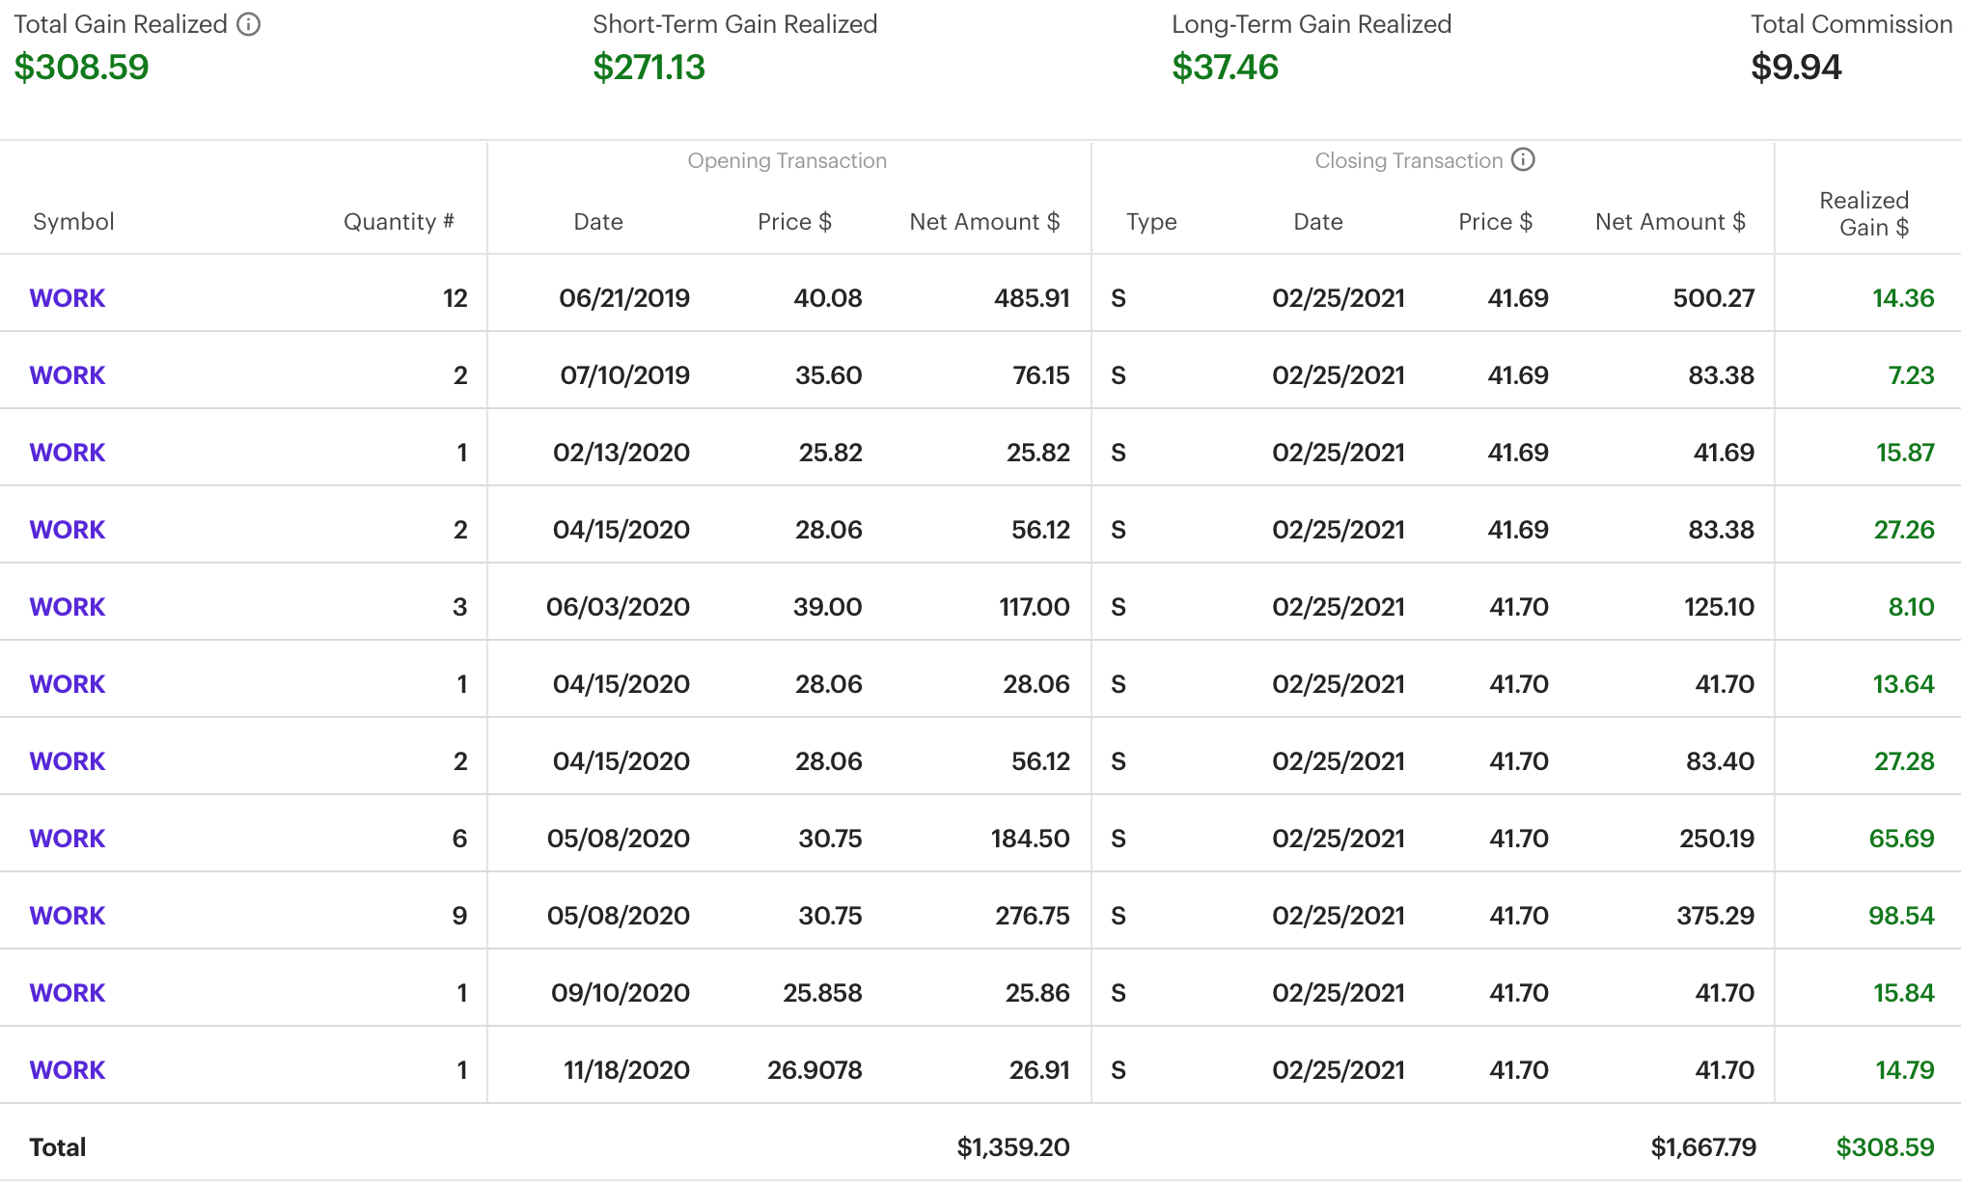Viewport: 1961px width, 1185px height.
Task: Click Opening Transaction Price $ header
Action: (x=793, y=222)
